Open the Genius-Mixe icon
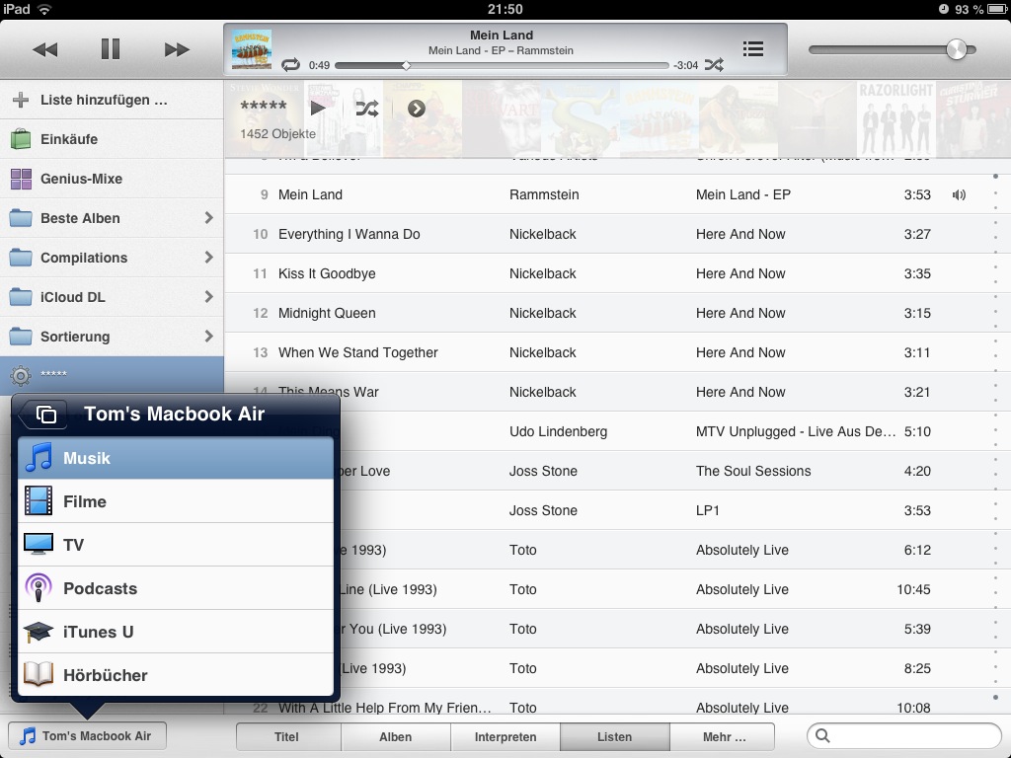Viewport: 1011px width, 758px height. point(21,179)
